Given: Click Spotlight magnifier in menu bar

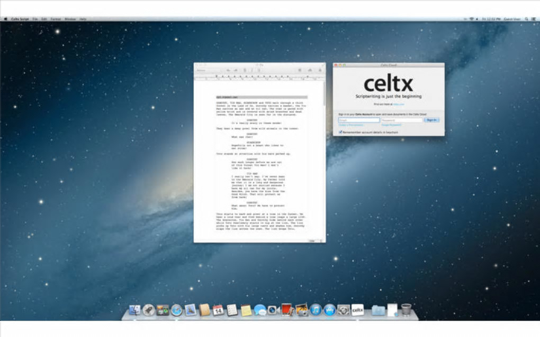Looking at the screenshot, I should [x=527, y=19].
